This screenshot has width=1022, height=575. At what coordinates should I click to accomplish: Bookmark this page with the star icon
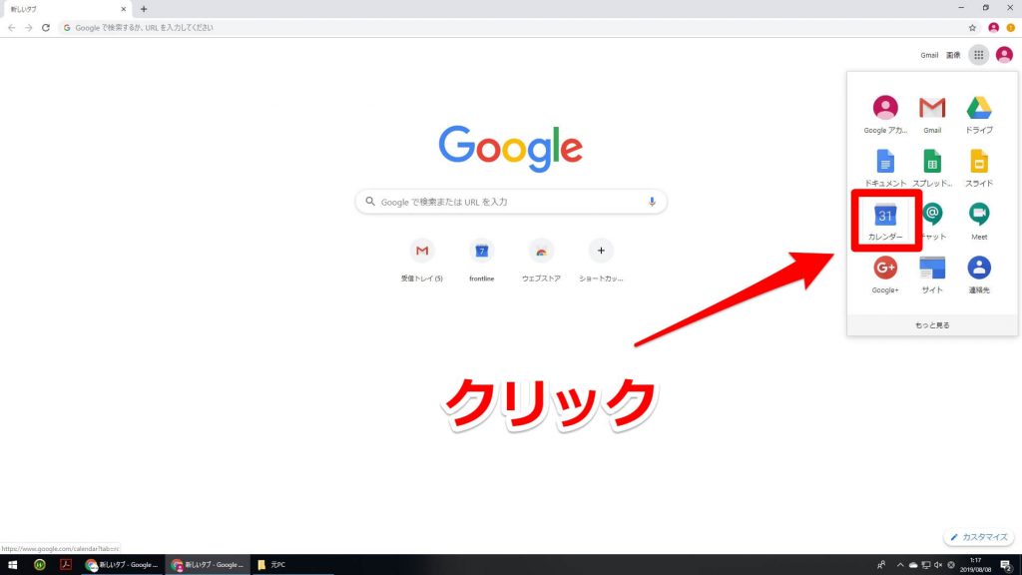[x=972, y=27]
